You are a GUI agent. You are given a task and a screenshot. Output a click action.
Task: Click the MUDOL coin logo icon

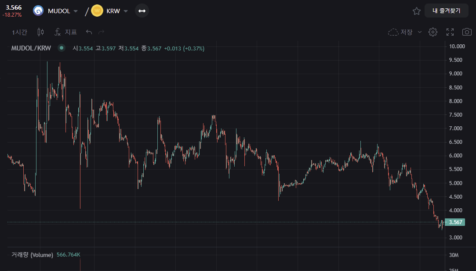(x=38, y=11)
